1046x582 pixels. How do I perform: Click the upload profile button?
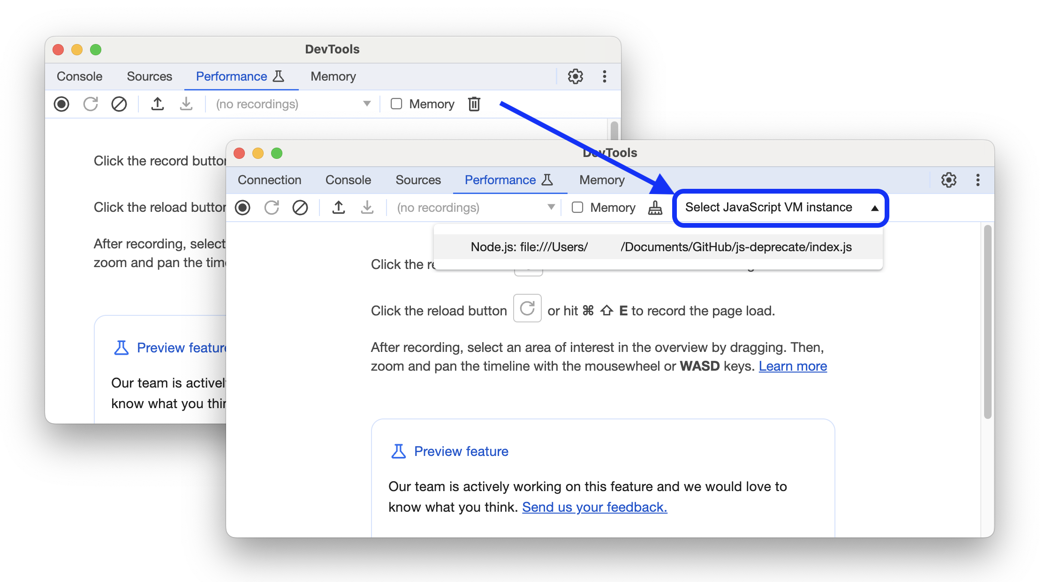tap(339, 208)
